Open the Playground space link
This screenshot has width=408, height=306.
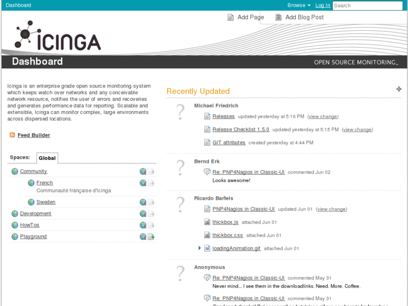coord(33,236)
